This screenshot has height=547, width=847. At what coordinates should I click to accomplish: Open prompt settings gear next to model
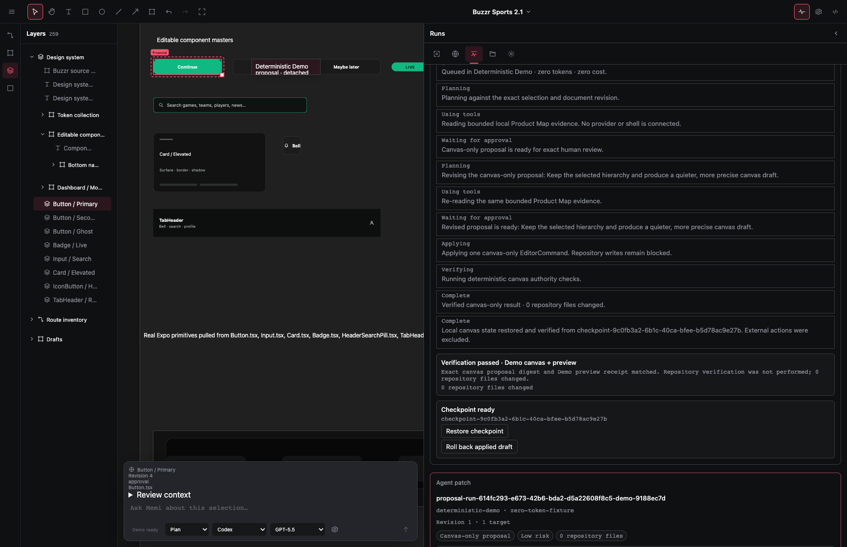pyautogui.click(x=335, y=529)
